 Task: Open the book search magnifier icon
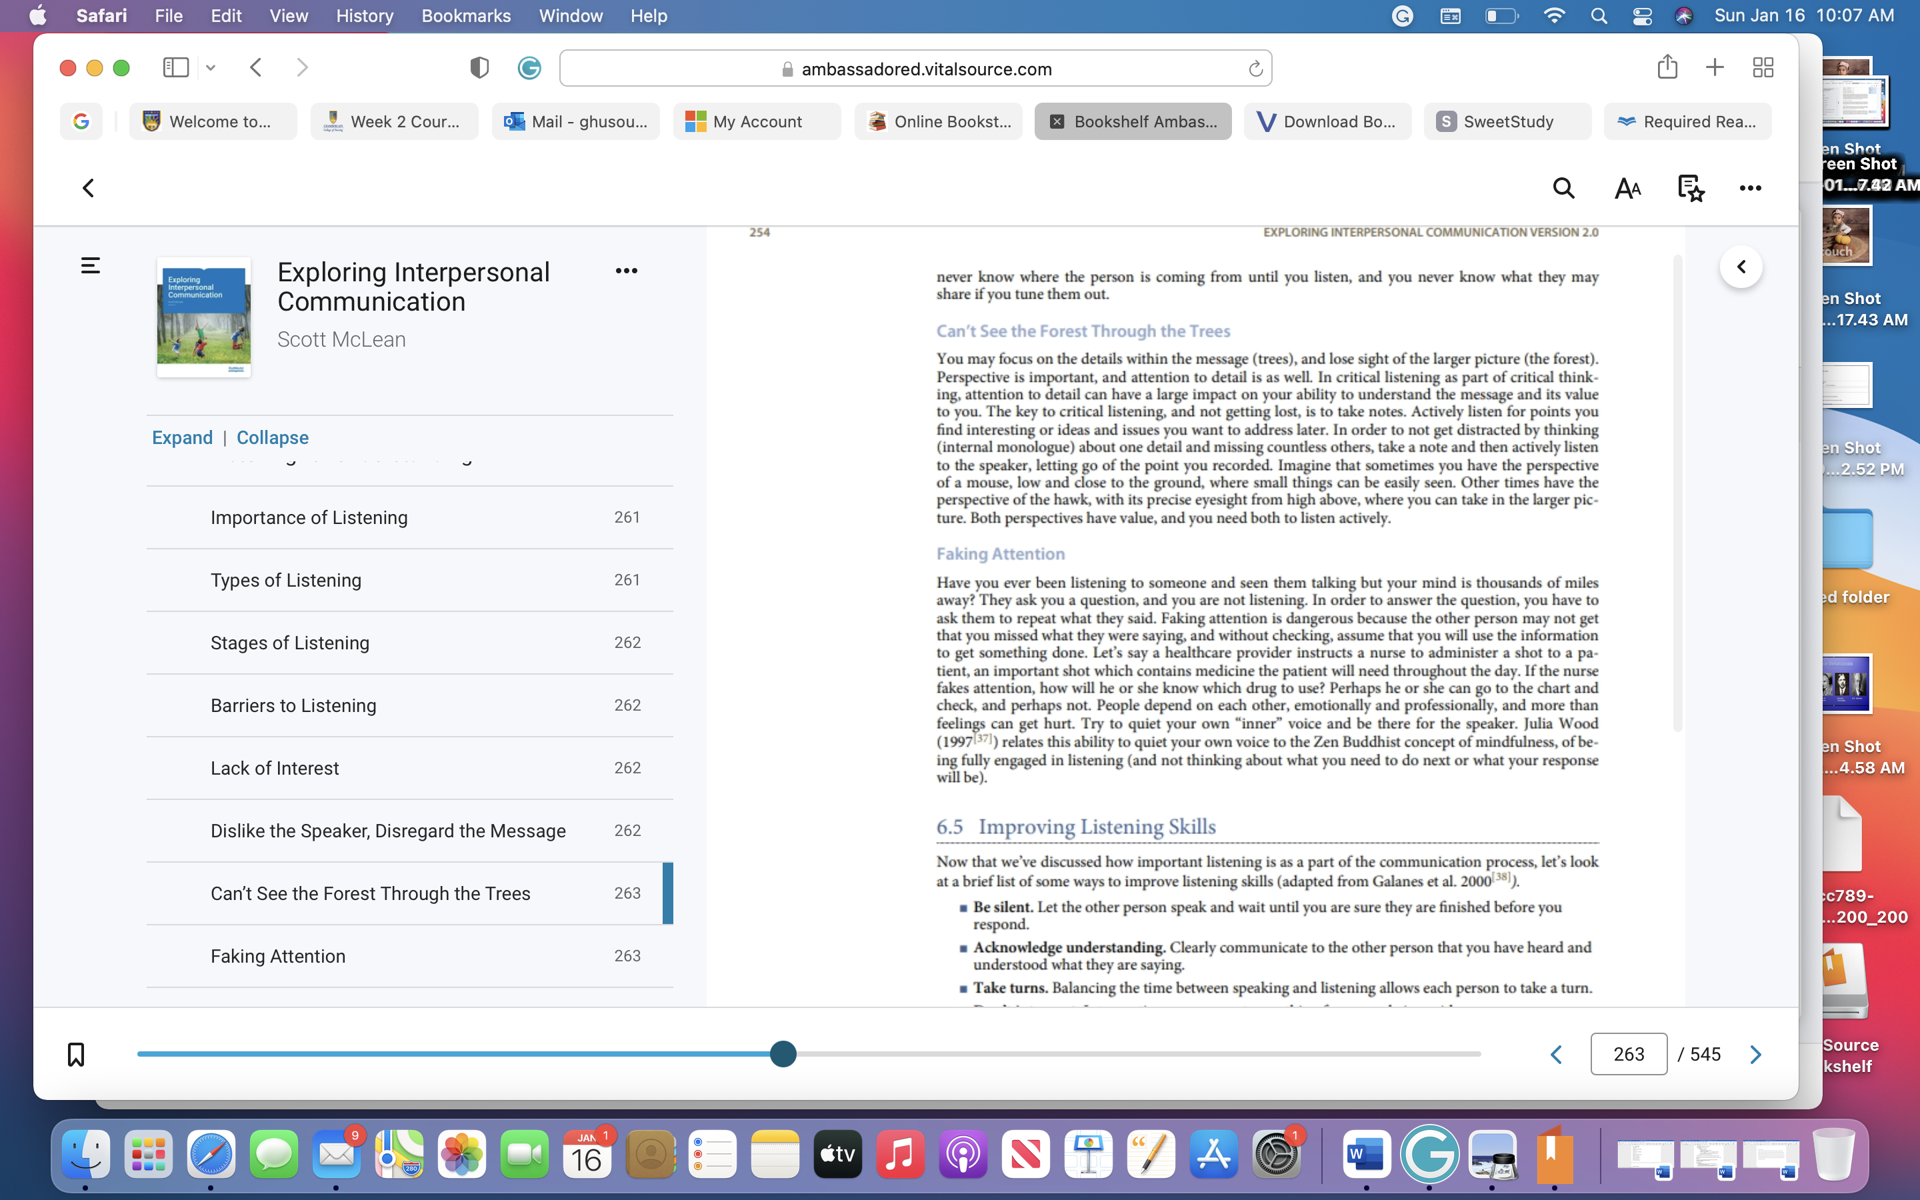pos(1563,188)
